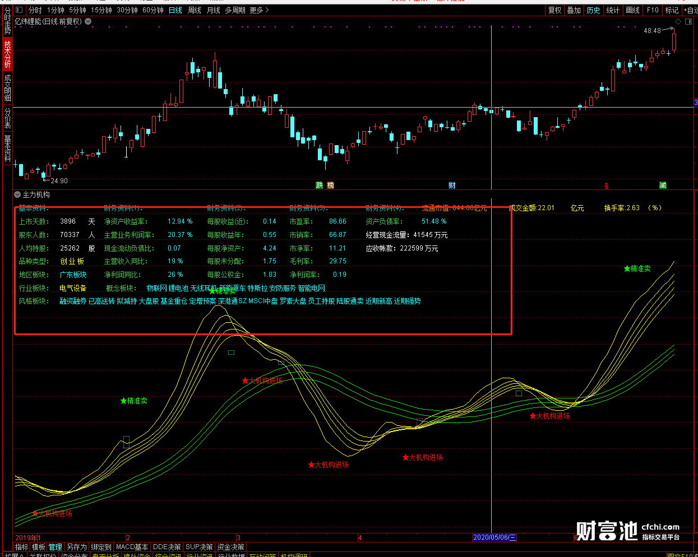Select the 技术分析 sidebar tab
This screenshot has width=698, height=557.
tap(7, 54)
